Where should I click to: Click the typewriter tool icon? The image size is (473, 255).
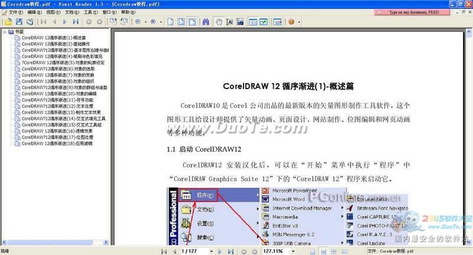click(277, 22)
